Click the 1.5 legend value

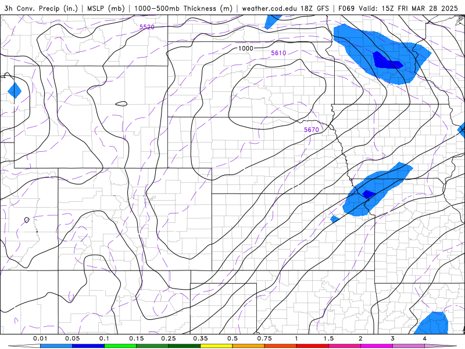point(328,339)
